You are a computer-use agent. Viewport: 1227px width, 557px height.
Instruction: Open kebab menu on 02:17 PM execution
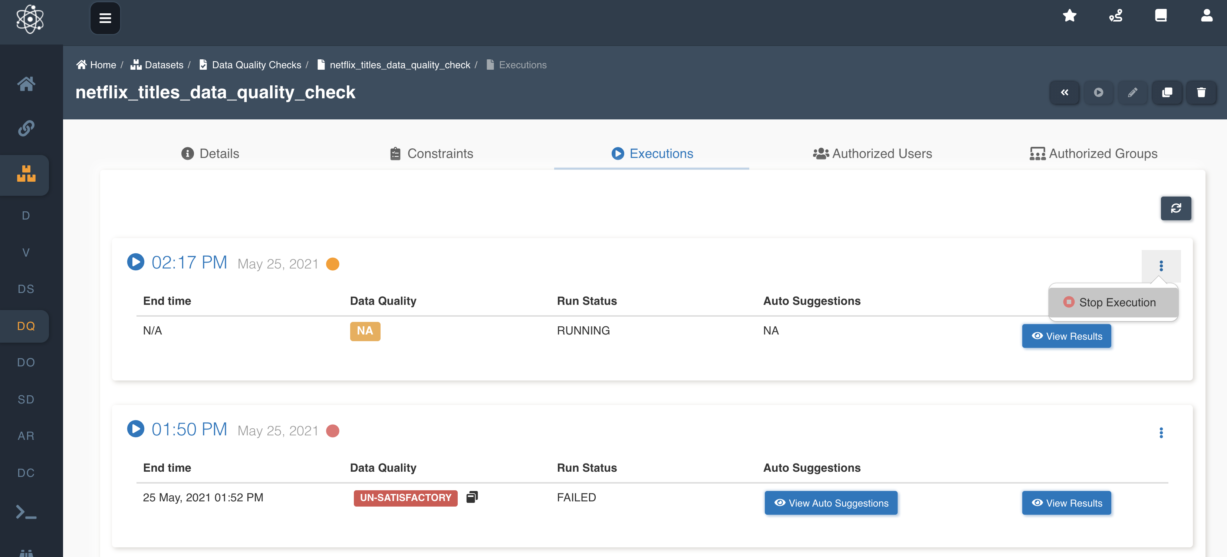[1162, 266]
